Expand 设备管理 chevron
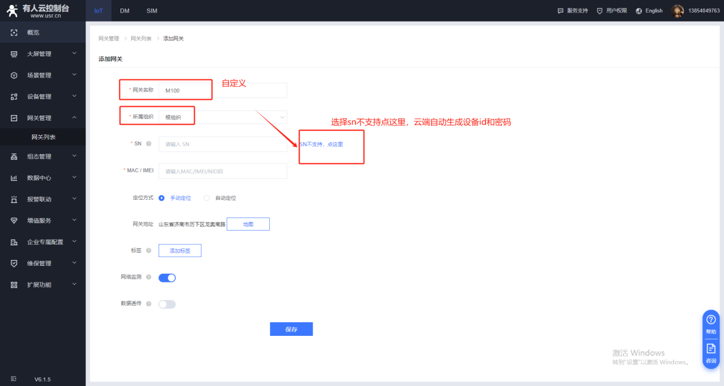The height and width of the screenshot is (386, 724). (x=74, y=96)
